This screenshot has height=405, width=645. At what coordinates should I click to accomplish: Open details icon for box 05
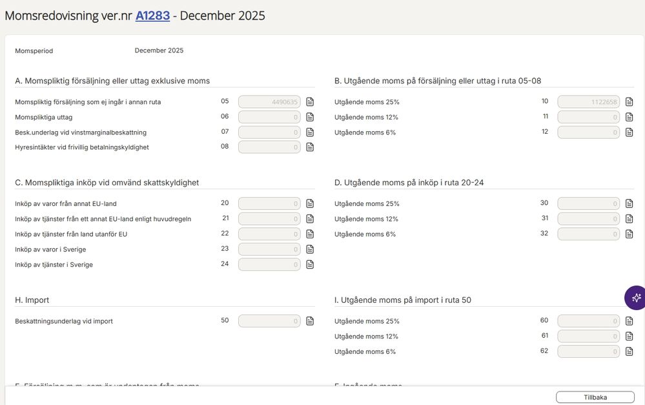pos(310,101)
